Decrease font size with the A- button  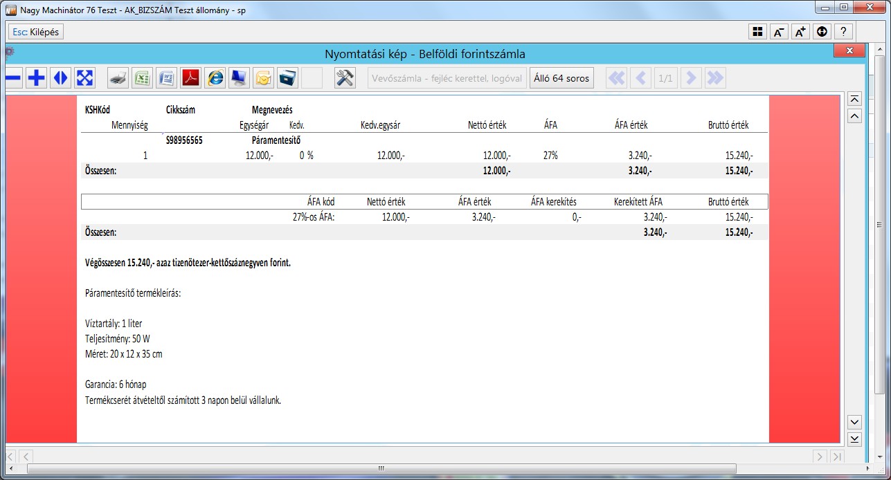click(x=779, y=32)
